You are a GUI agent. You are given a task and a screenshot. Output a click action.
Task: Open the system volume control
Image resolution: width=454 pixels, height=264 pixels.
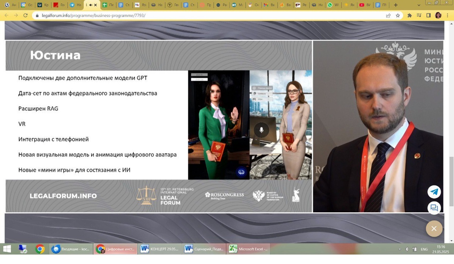pyautogui.click(x=407, y=249)
